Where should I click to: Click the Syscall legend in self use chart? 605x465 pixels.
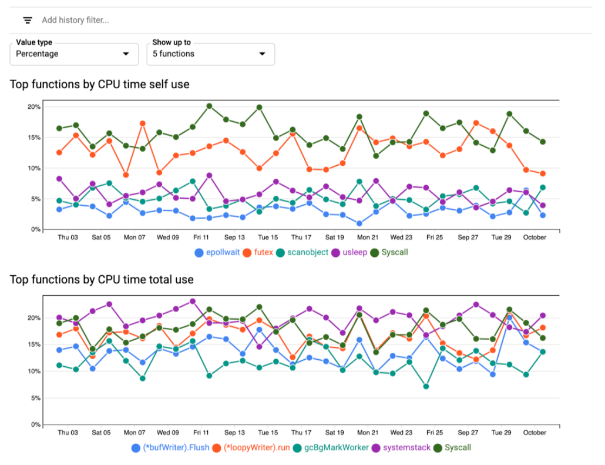[388, 253]
